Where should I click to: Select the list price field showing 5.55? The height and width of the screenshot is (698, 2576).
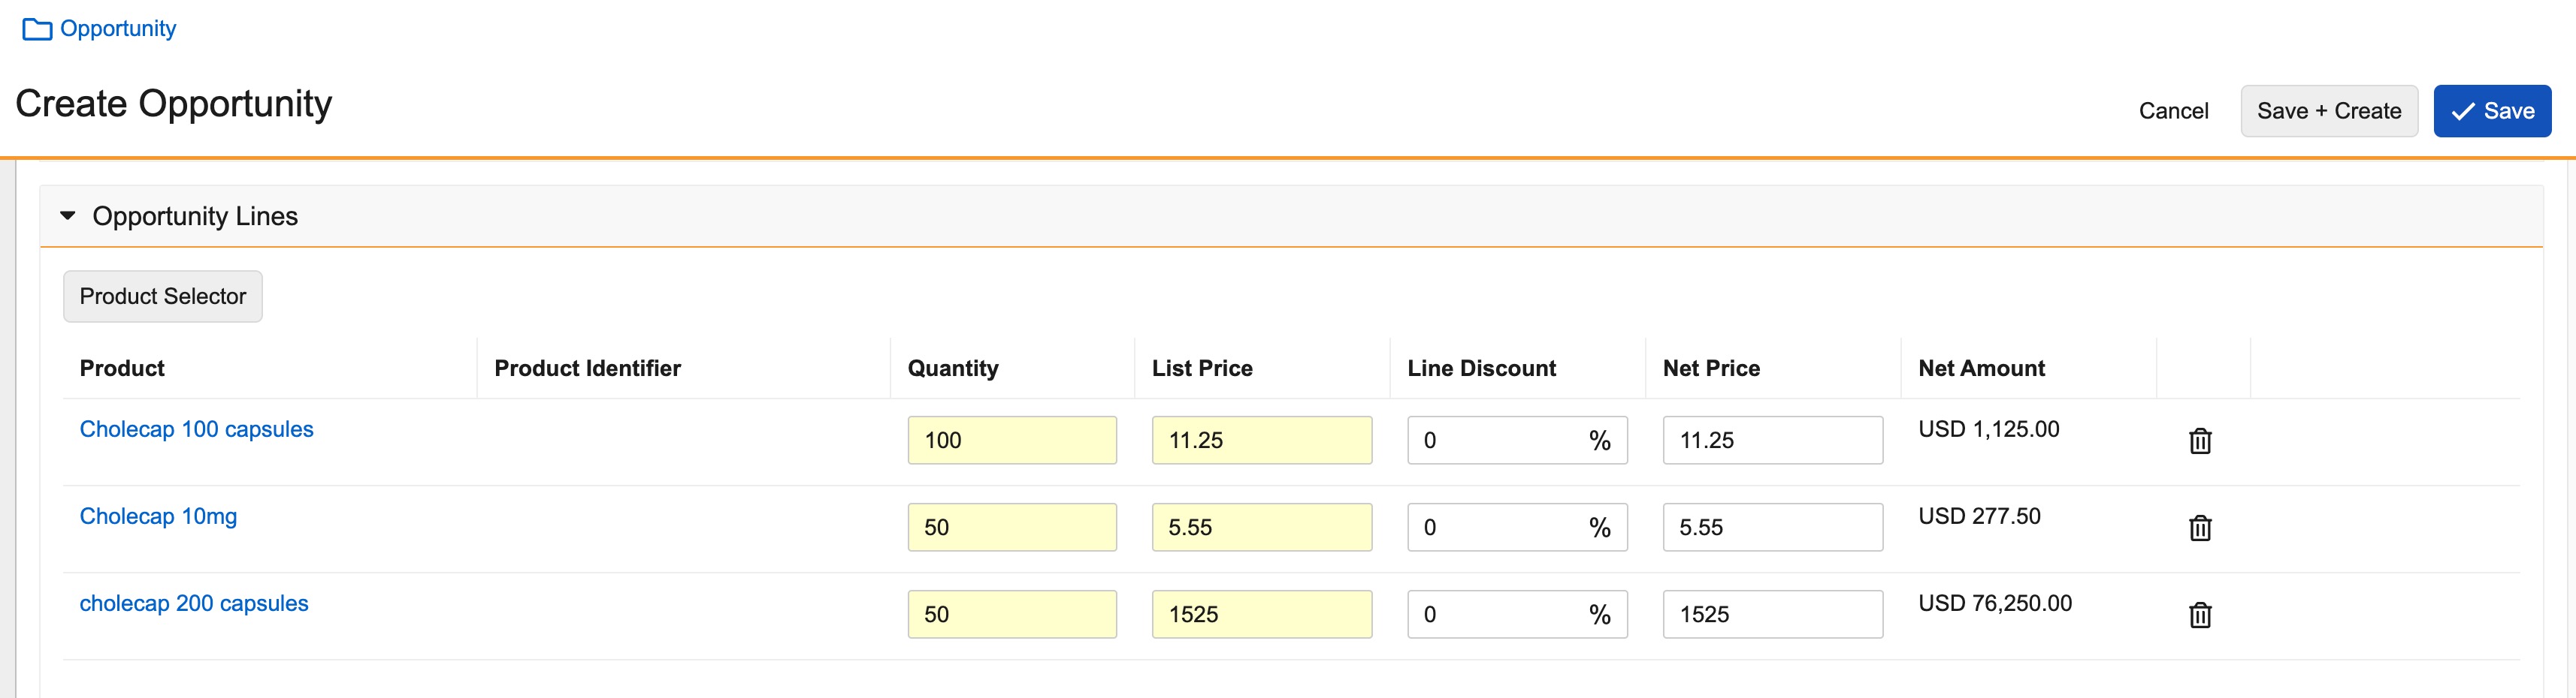[1261, 527]
